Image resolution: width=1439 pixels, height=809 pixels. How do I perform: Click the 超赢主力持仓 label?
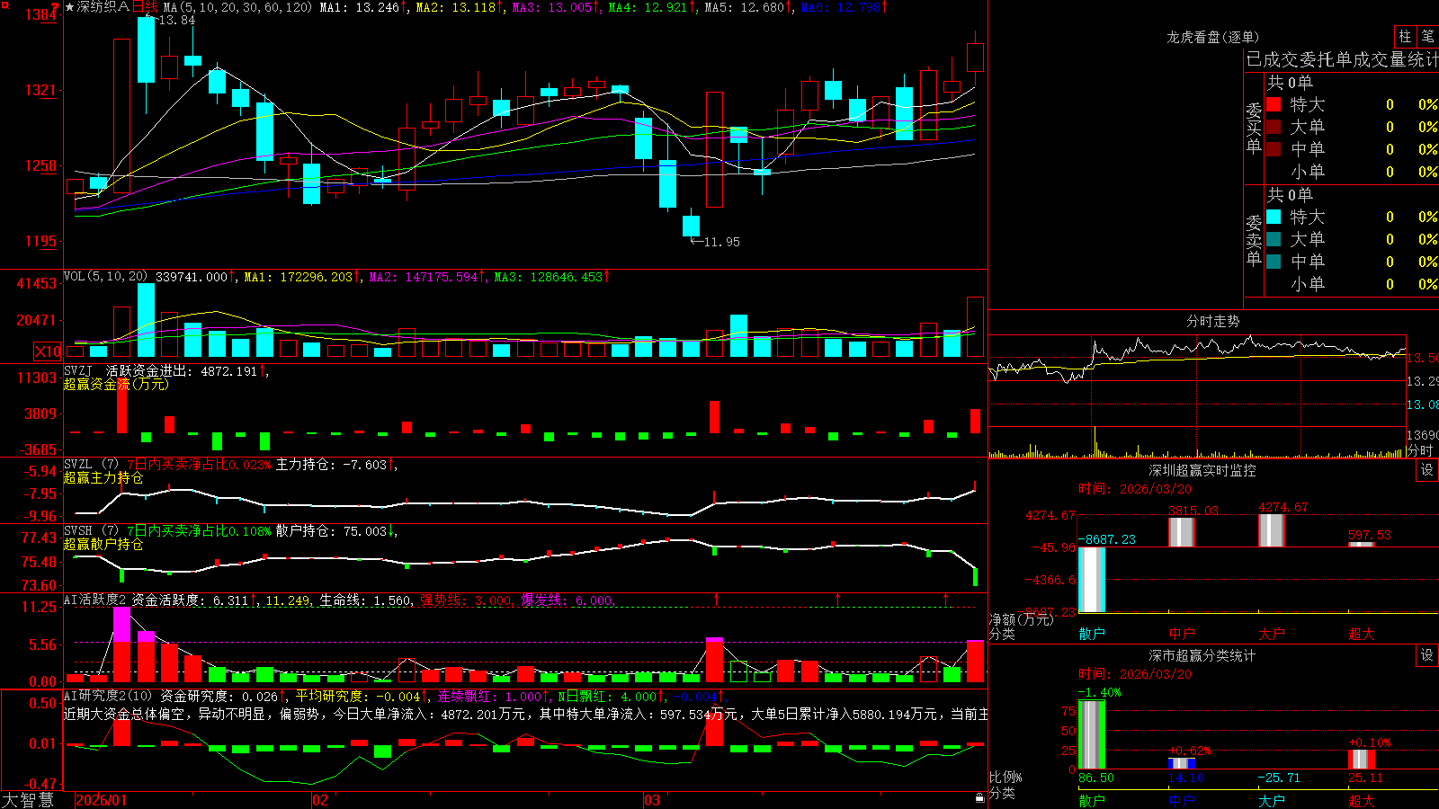[103, 477]
